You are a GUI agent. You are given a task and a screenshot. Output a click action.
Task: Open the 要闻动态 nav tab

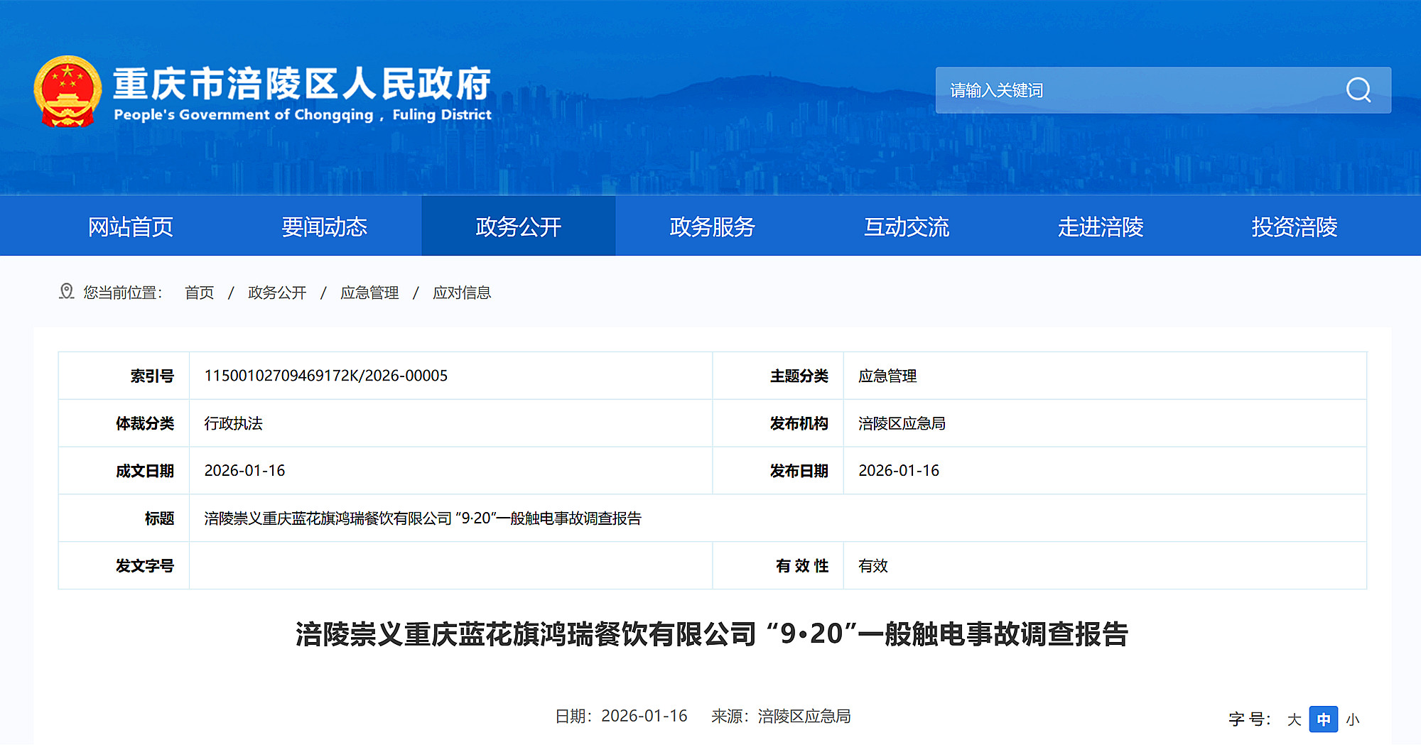tap(325, 227)
